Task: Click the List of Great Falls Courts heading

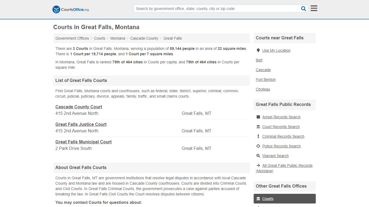Action: click(81, 80)
